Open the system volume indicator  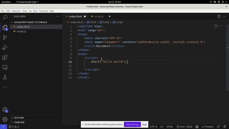(x=215, y=2)
